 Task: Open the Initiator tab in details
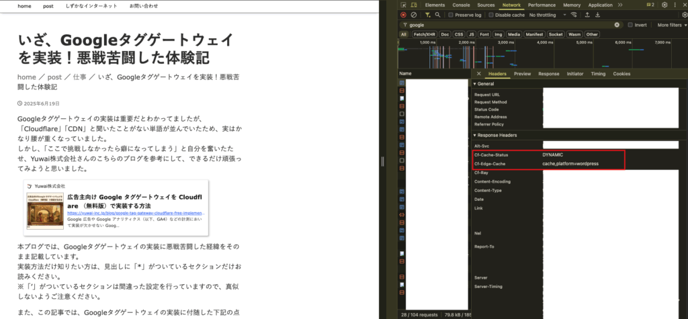point(575,74)
